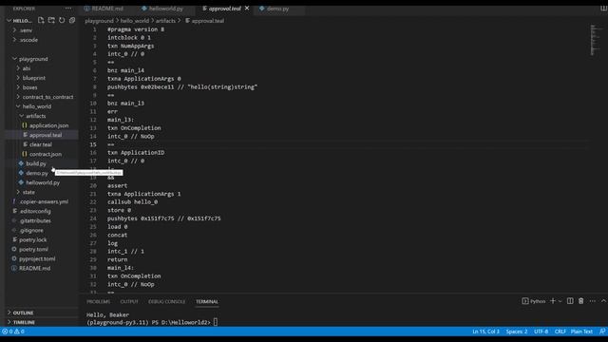This screenshot has width=608, height=342.
Task: Click playground in the breadcrumb path
Action: [x=99, y=21]
